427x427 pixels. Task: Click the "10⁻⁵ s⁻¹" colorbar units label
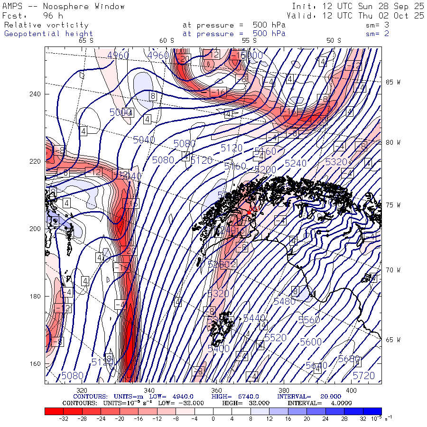pyautogui.click(x=381, y=418)
